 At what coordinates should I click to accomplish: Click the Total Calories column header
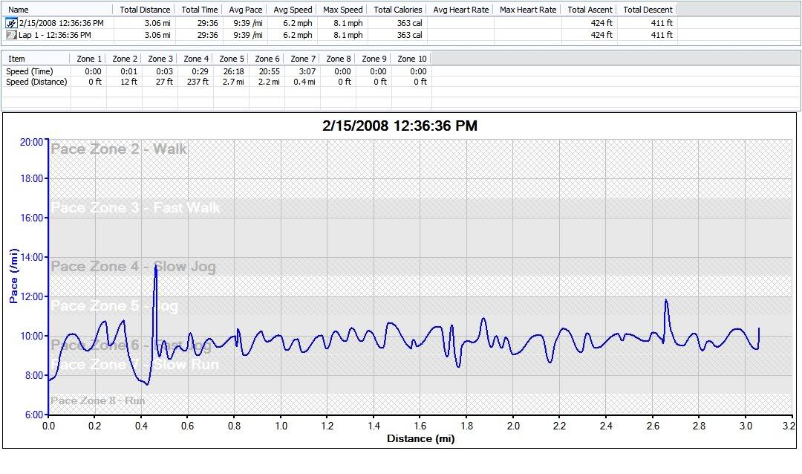(x=397, y=10)
